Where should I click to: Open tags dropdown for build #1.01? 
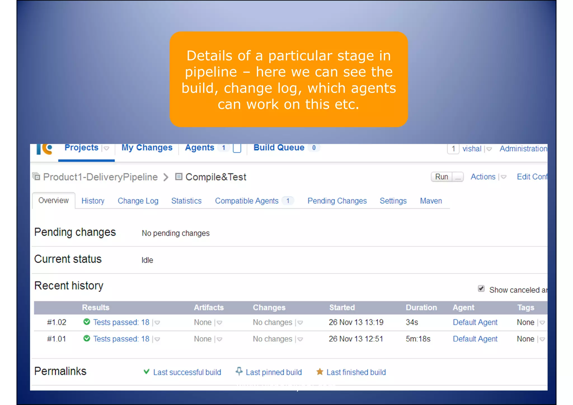tap(542, 339)
